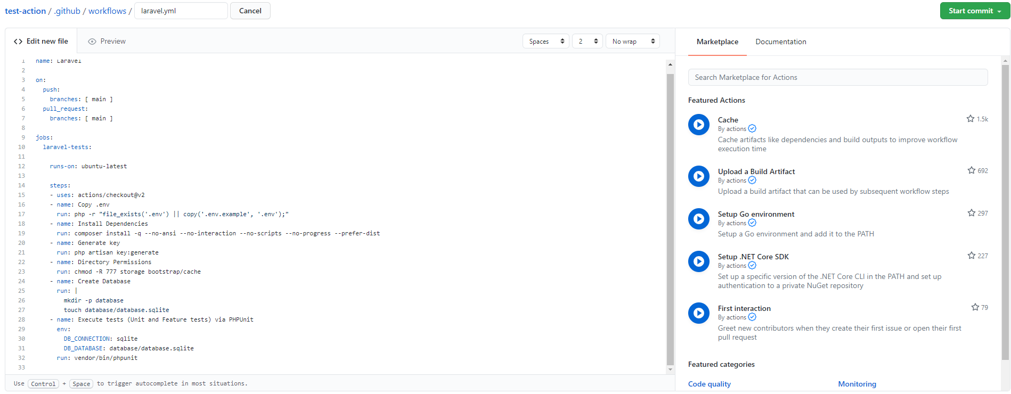Open the No wrap line mode dropdown

(633, 41)
